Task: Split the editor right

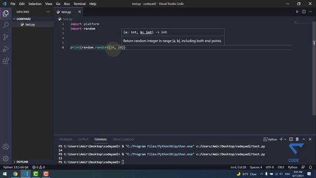Action: 304,12
